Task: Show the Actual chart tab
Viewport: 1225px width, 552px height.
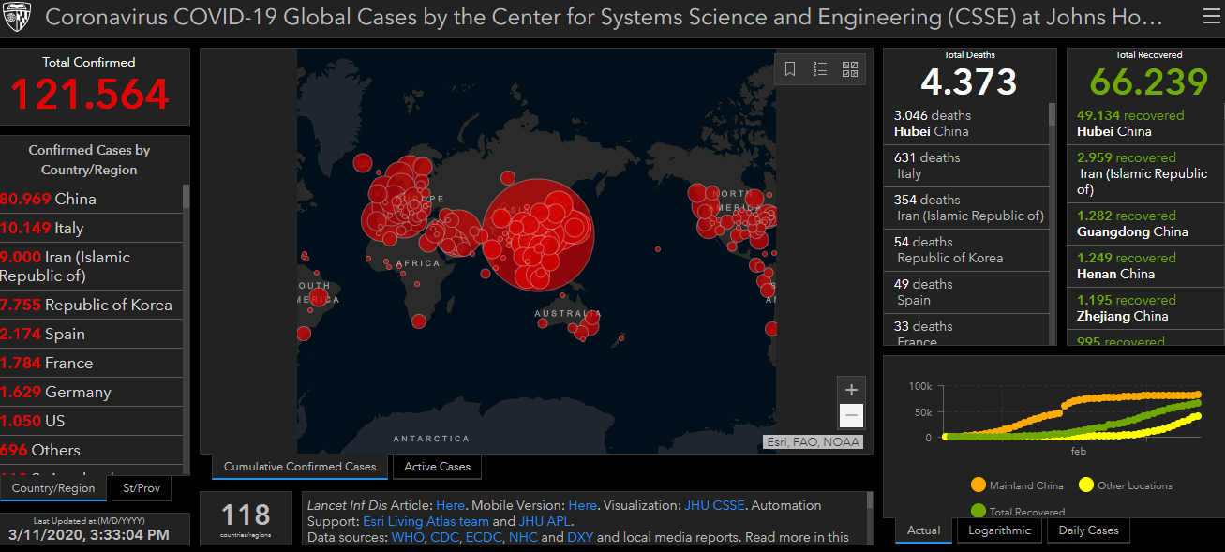Action: point(923,530)
